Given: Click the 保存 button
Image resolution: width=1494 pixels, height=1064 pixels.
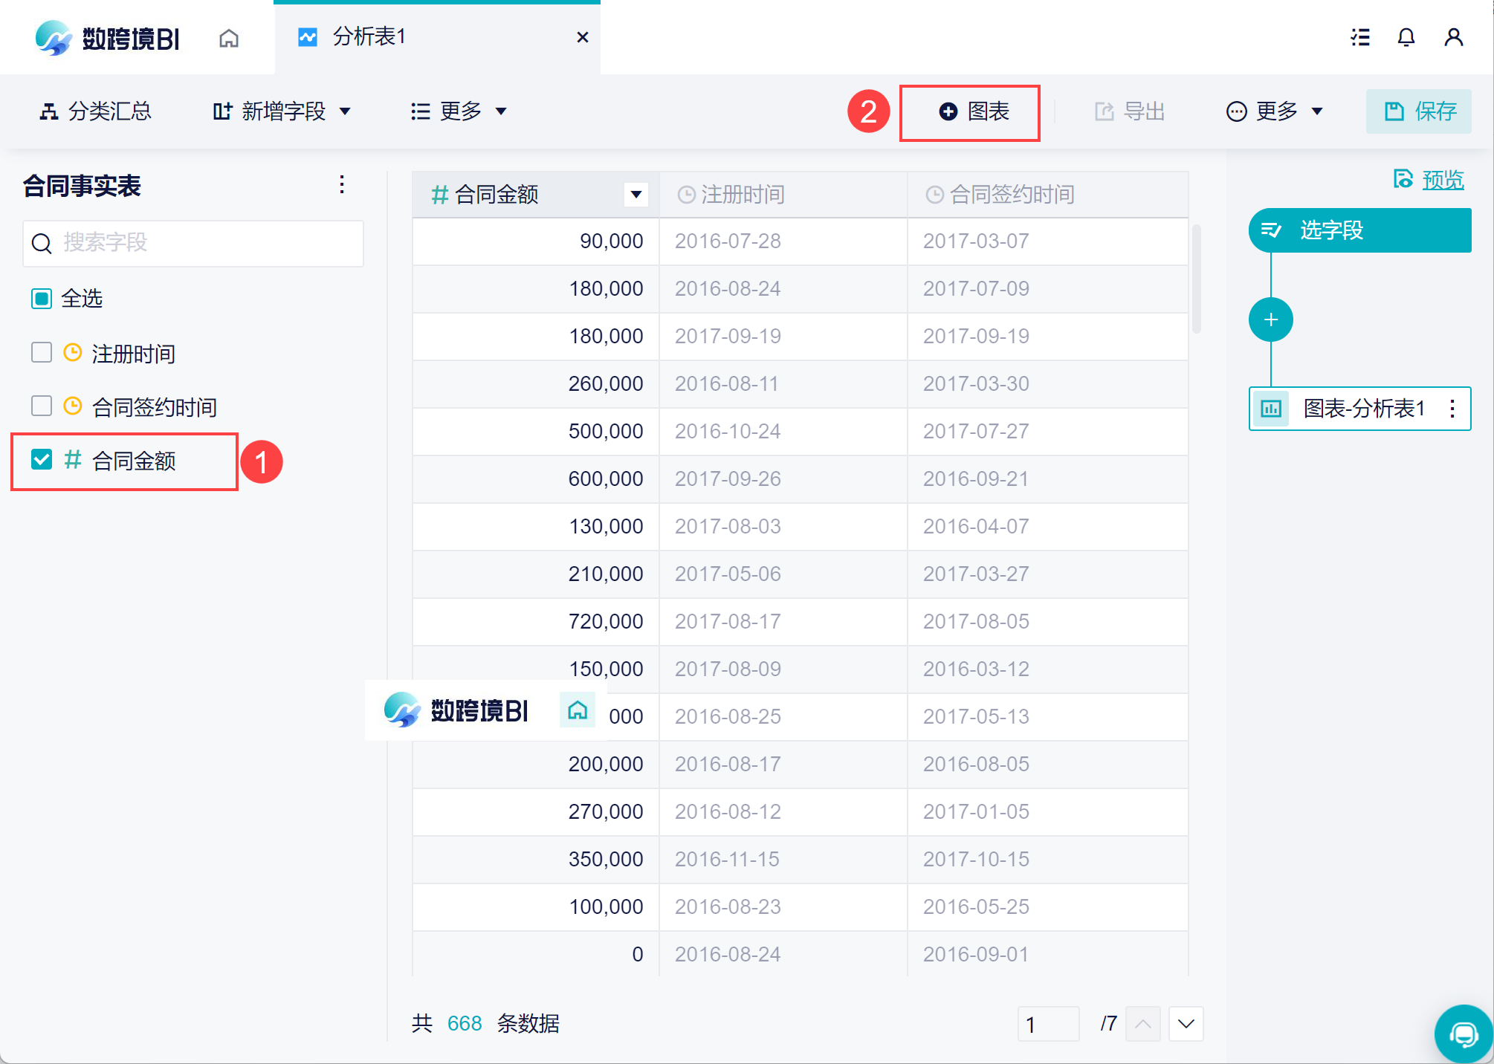Looking at the screenshot, I should coord(1418,111).
